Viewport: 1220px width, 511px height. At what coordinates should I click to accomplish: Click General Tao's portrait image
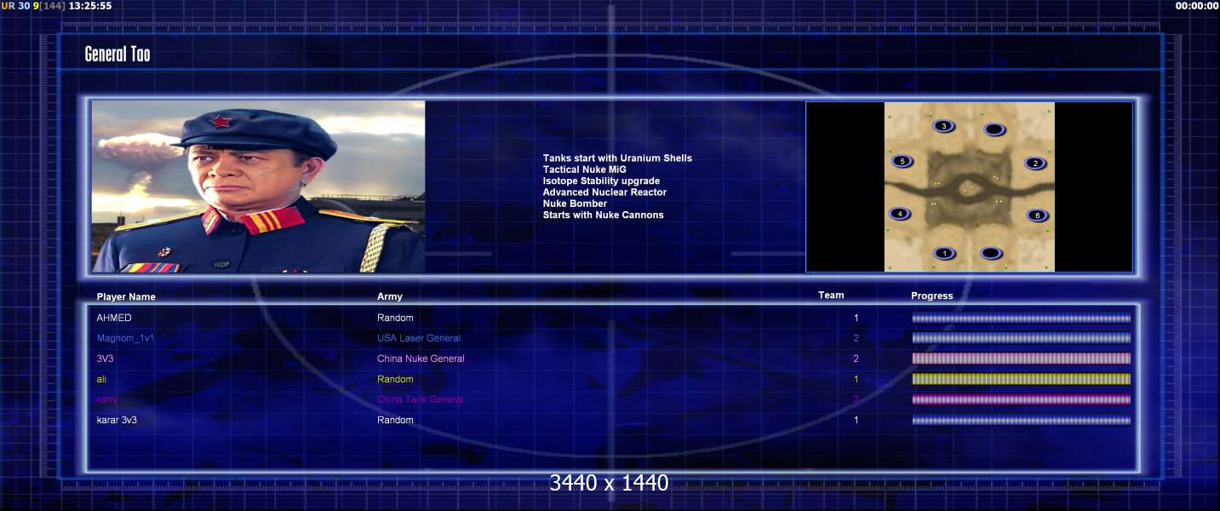[258, 187]
